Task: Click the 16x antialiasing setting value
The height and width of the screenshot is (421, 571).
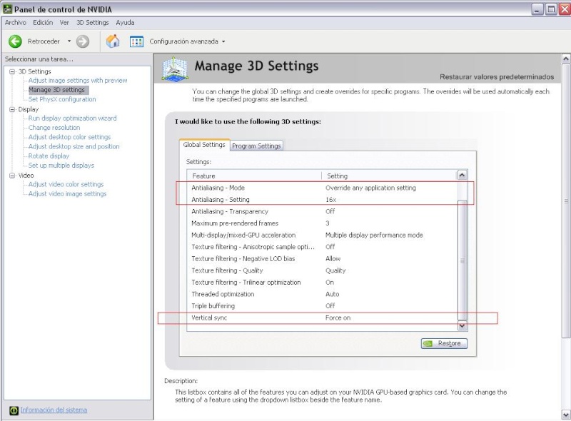Action: click(x=331, y=200)
